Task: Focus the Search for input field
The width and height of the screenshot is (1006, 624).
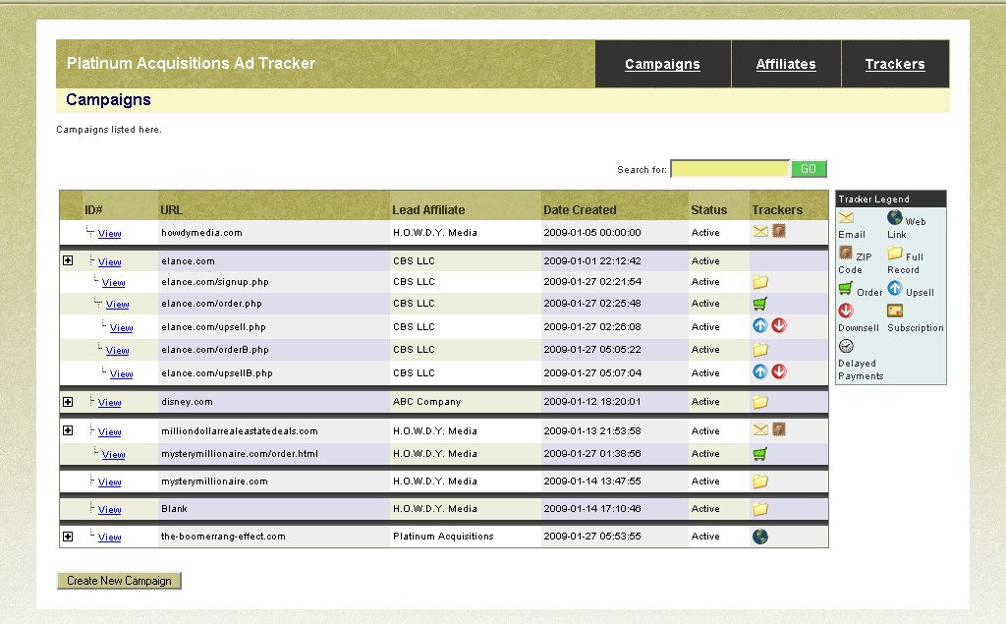Action: pyautogui.click(x=729, y=169)
